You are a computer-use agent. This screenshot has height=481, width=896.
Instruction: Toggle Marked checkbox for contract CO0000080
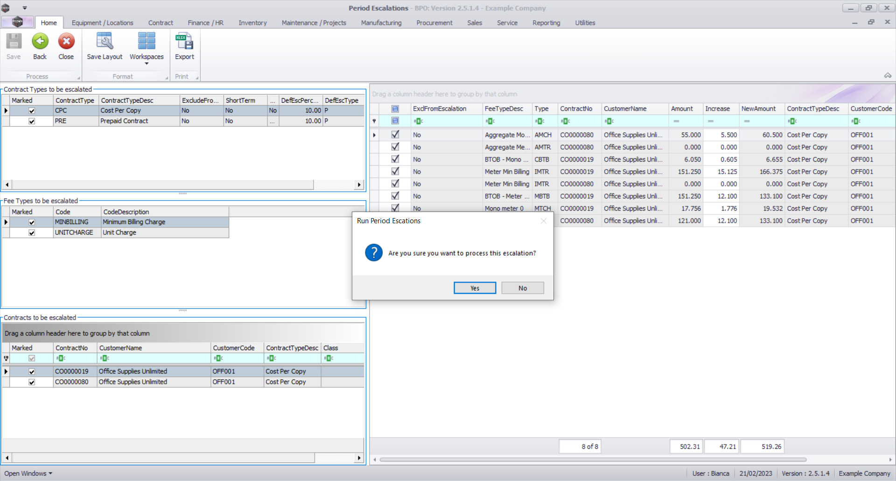pos(32,382)
